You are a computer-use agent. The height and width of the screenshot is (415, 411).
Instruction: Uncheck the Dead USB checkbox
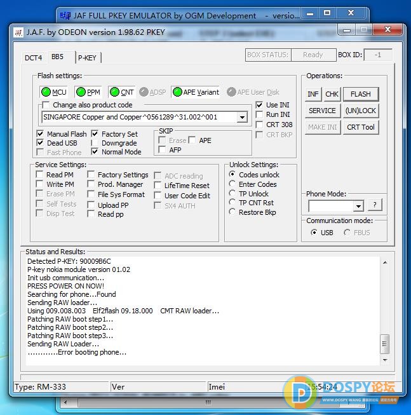click(40, 143)
